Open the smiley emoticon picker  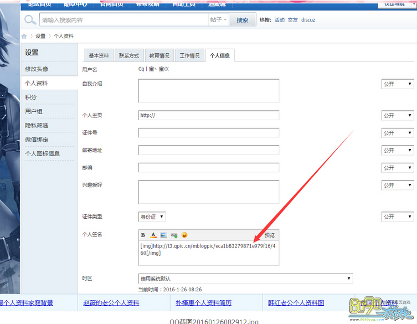click(184, 235)
